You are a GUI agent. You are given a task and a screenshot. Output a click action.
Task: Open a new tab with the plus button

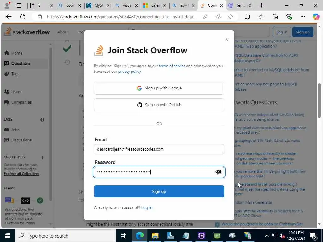tap(261, 5)
